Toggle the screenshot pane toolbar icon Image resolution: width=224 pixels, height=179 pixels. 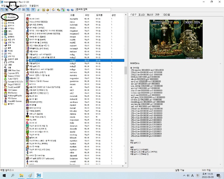6,10
